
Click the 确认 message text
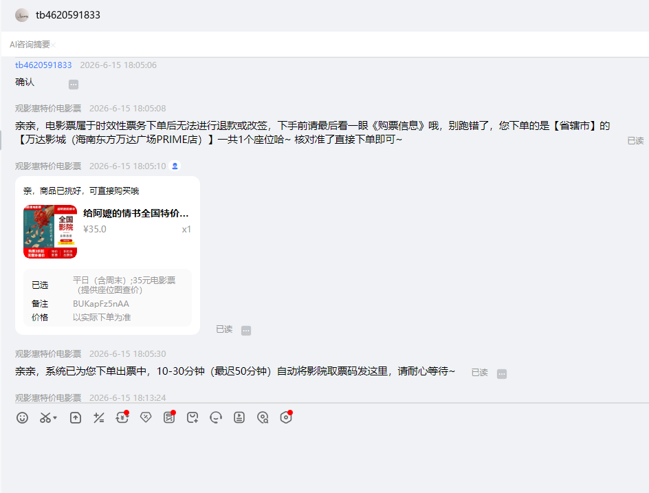(x=25, y=82)
